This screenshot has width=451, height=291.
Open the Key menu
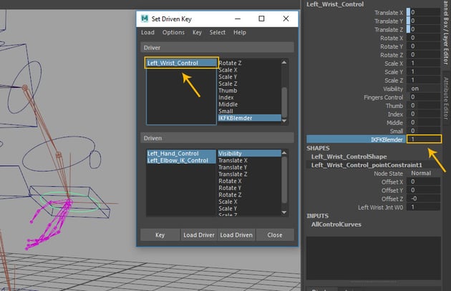pyautogui.click(x=197, y=32)
